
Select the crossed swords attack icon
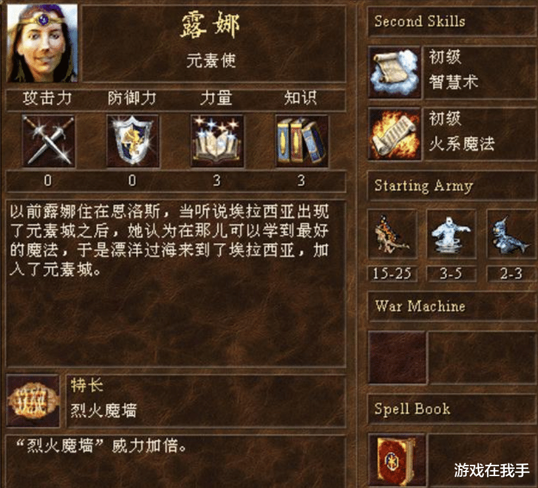pos(48,141)
